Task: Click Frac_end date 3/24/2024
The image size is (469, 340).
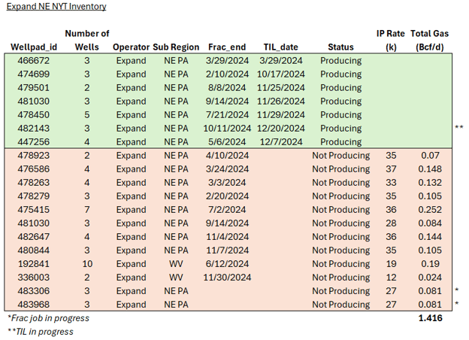Action: point(227,169)
